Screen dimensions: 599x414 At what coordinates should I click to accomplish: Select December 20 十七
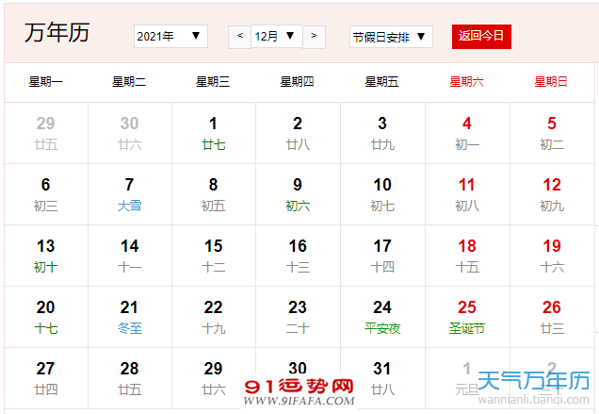[46, 317]
